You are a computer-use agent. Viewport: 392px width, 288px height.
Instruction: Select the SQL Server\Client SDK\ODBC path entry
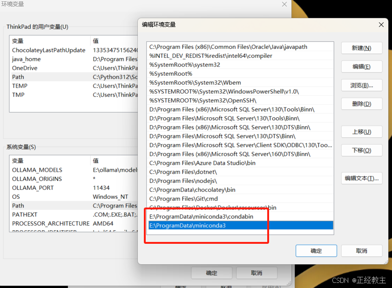click(x=241, y=145)
